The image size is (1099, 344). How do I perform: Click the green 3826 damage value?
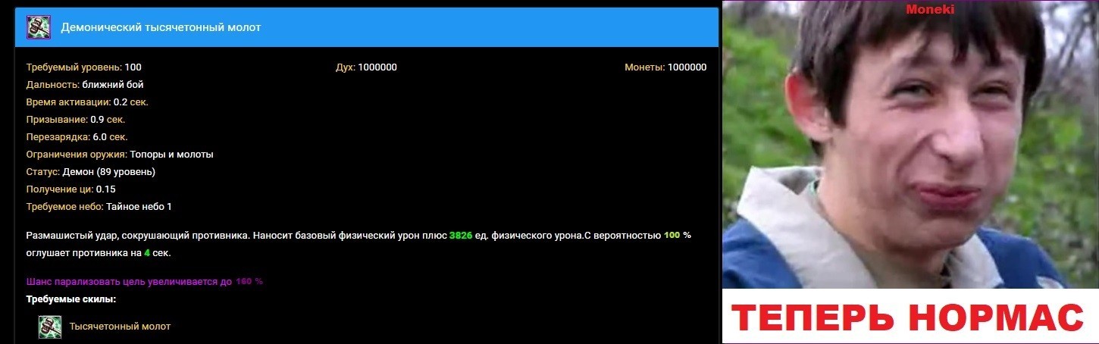point(460,236)
